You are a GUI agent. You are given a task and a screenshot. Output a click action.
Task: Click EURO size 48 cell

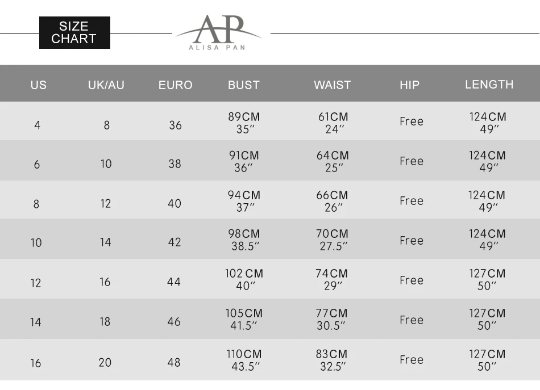coord(174,362)
